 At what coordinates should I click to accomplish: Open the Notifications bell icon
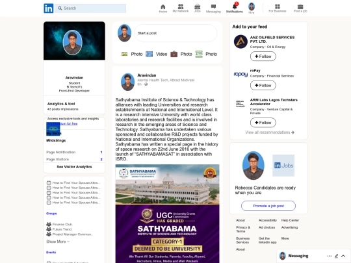coord(235,6)
